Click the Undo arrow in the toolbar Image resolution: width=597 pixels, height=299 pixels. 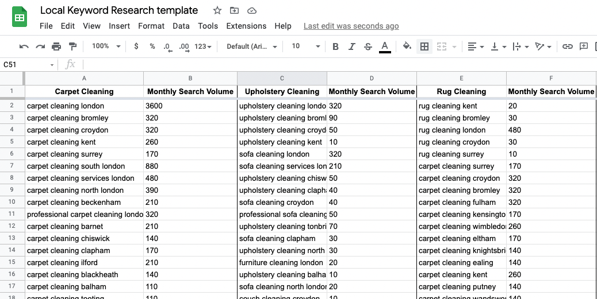coord(24,46)
